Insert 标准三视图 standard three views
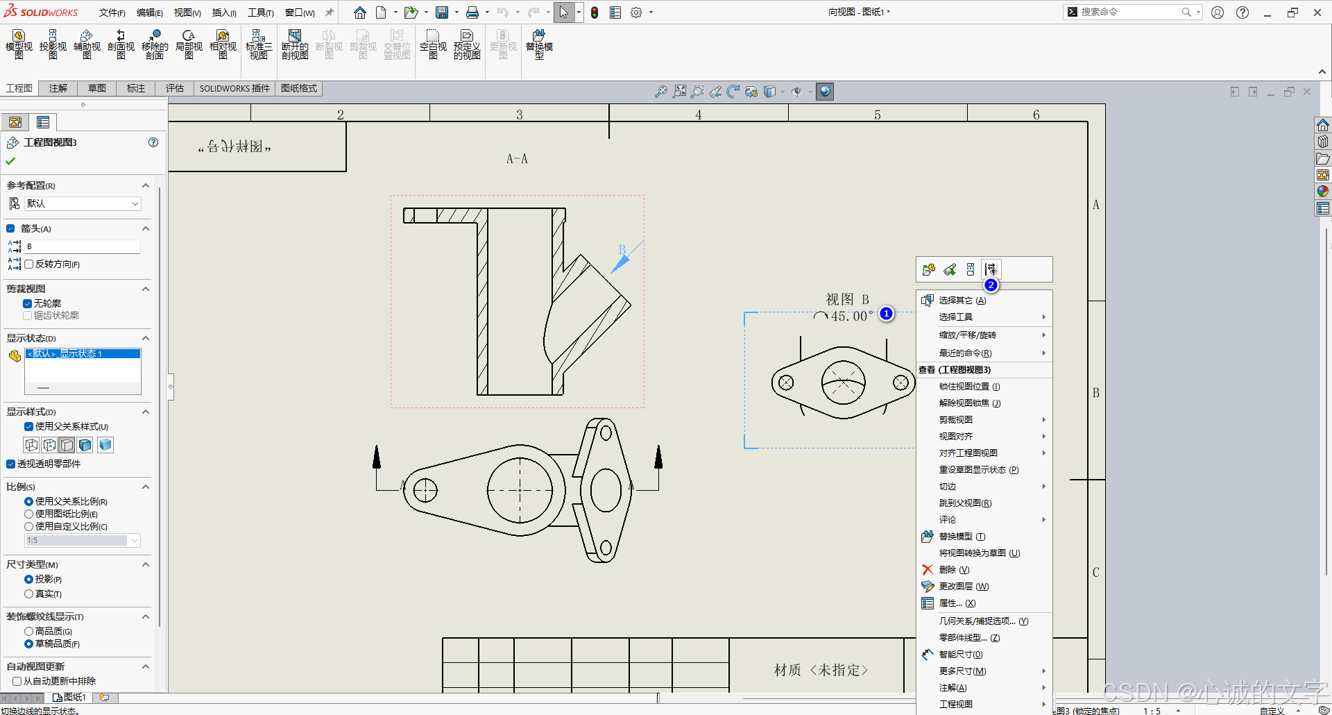This screenshot has width=1332, height=715. coord(259,44)
